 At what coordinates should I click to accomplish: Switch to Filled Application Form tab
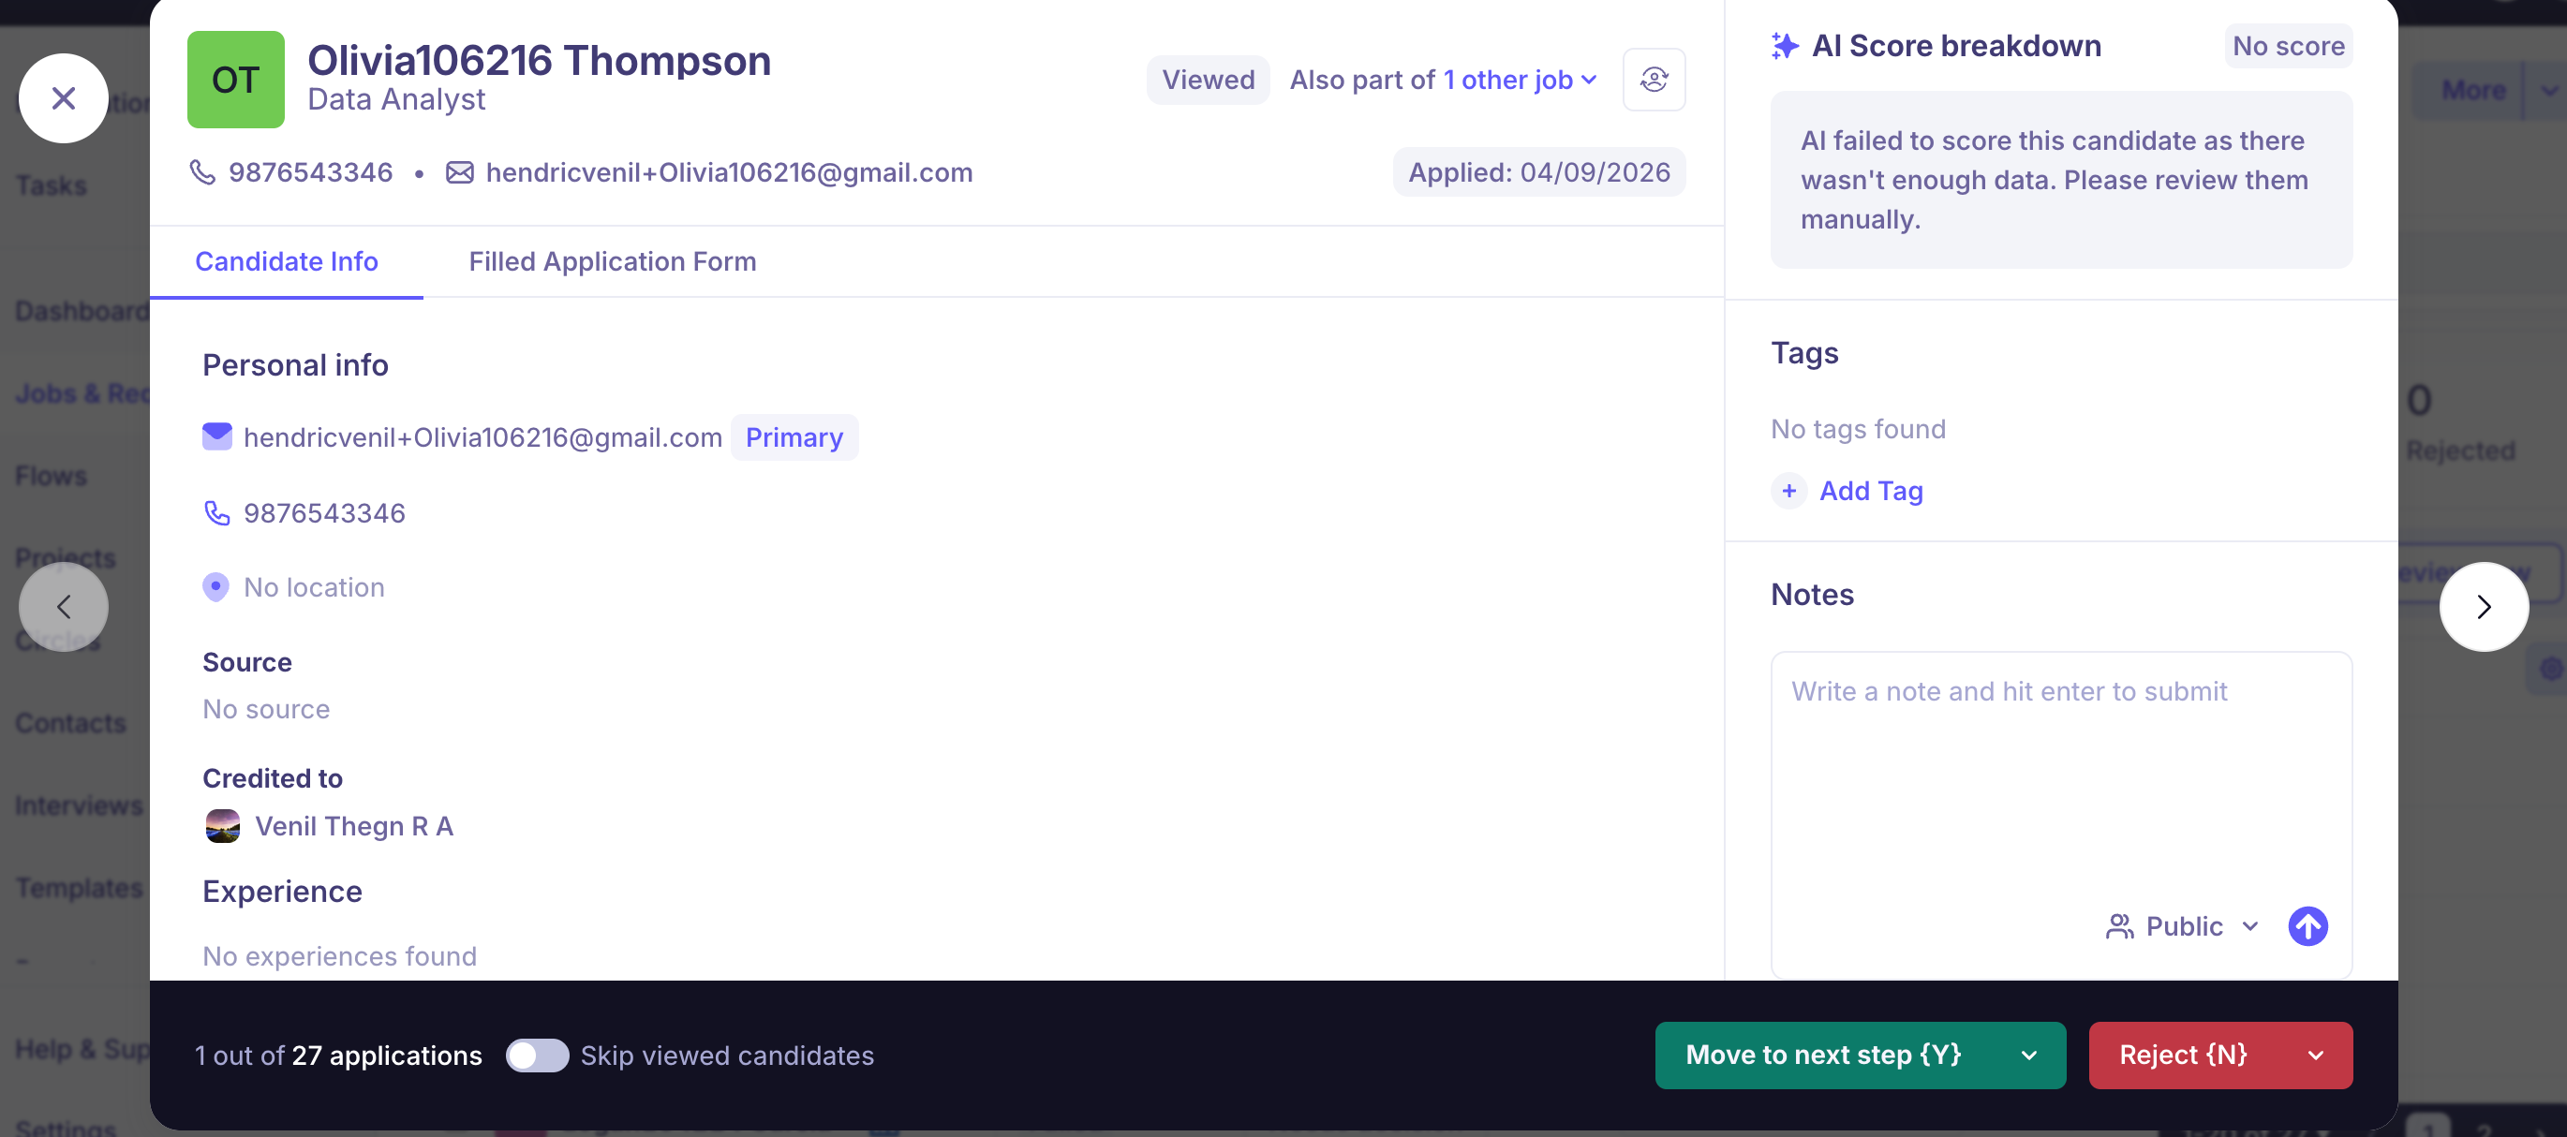coord(612,261)
